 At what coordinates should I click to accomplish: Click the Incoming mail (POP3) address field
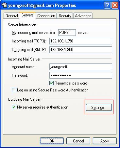click(x=81, y=41)
